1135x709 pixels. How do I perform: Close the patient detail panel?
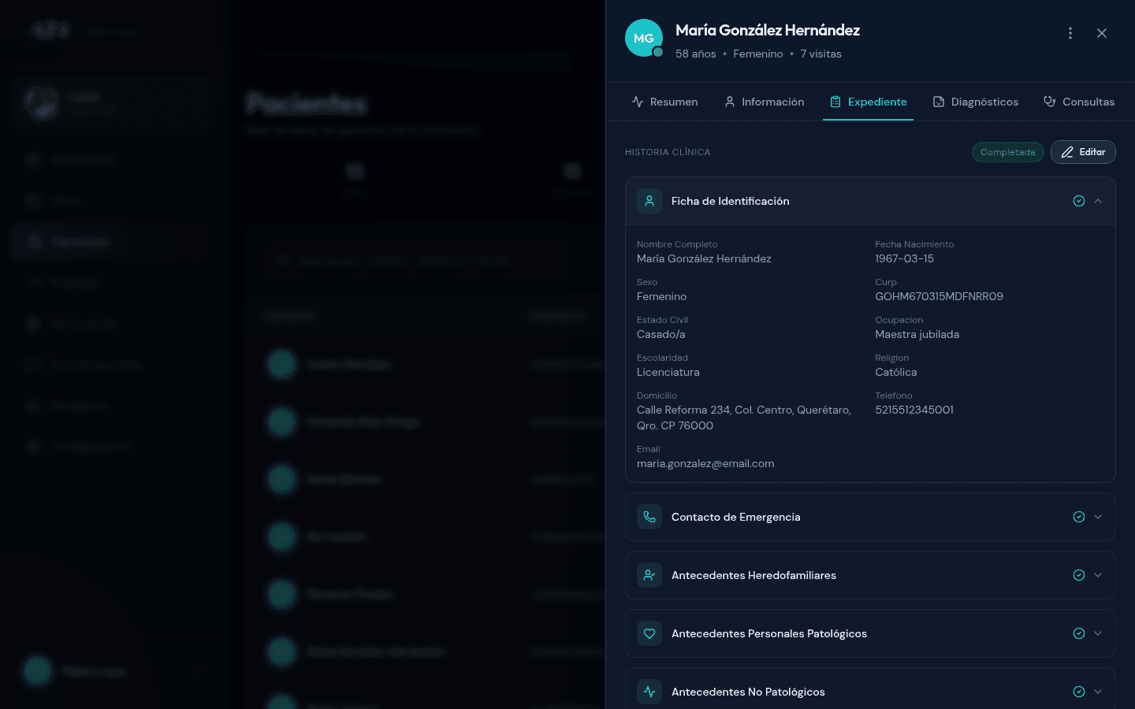(x=1102, y=33)
